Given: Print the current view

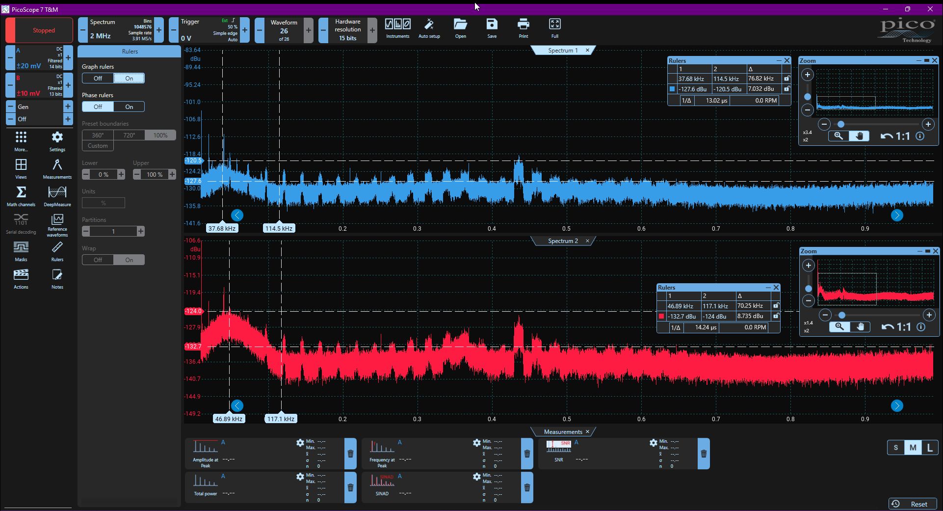Looking at the screenshot, I should pos(524,28).
